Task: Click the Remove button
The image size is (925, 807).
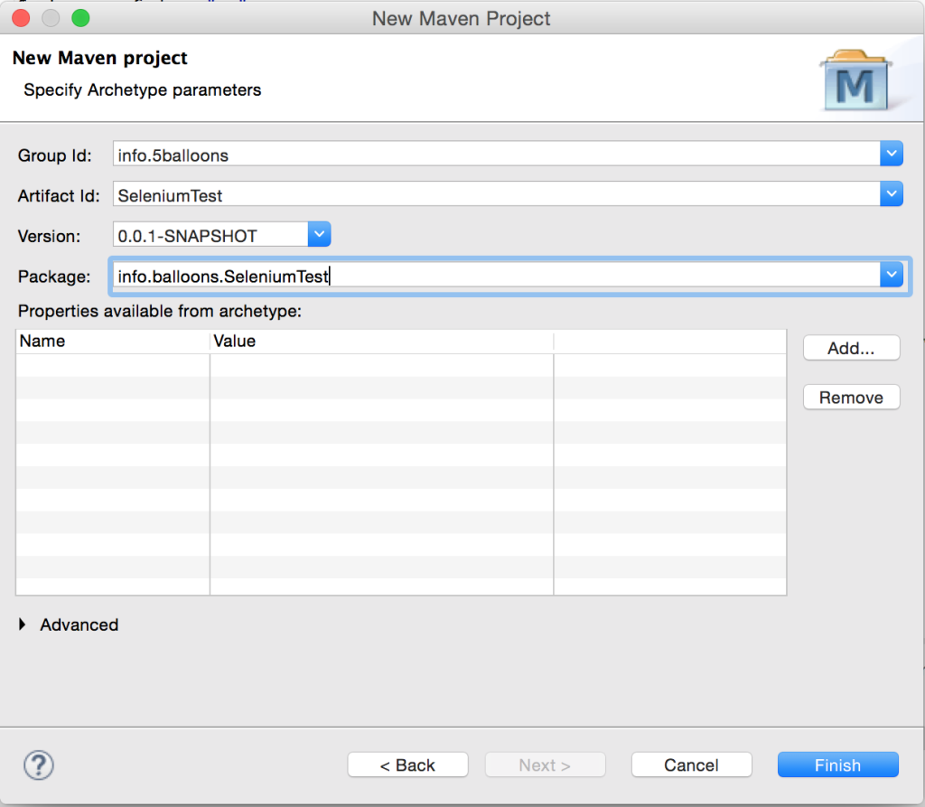Action: point(851,398)
